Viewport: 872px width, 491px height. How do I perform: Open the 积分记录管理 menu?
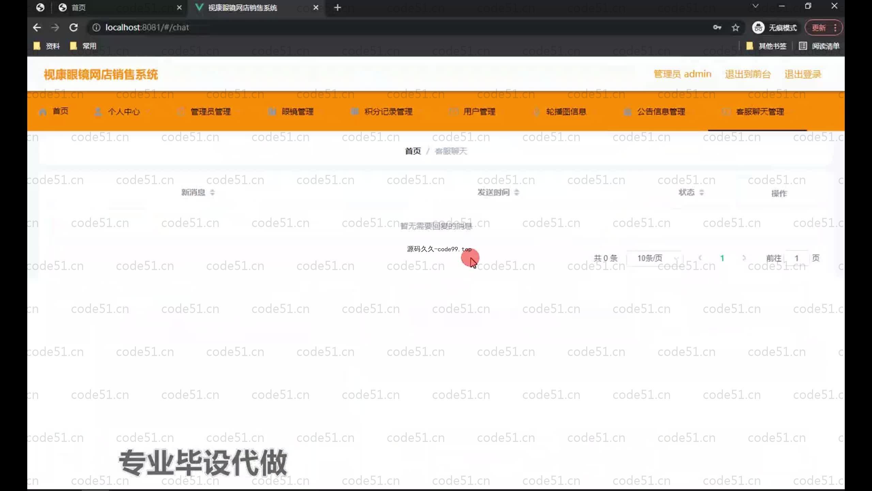pos(388,111)
